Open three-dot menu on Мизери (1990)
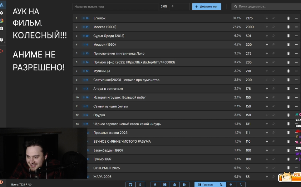 tap(296, 45)
